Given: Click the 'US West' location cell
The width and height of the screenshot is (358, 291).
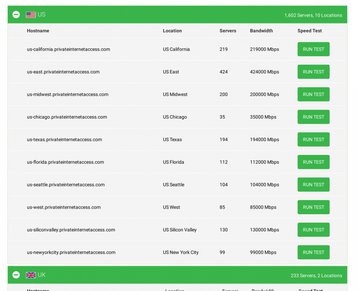Looking at the screenshot, I should point(171,207).
